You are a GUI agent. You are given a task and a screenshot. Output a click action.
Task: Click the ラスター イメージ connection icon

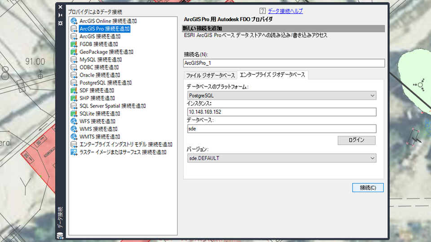pos(74,152)
